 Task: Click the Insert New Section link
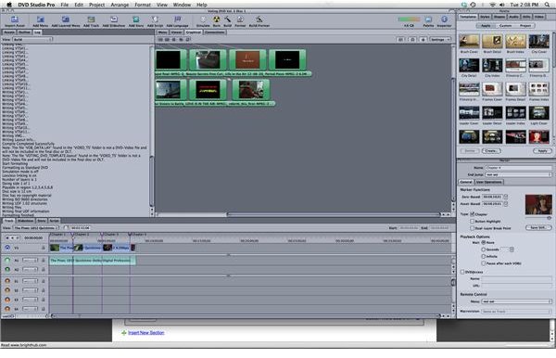pos(146,333)
